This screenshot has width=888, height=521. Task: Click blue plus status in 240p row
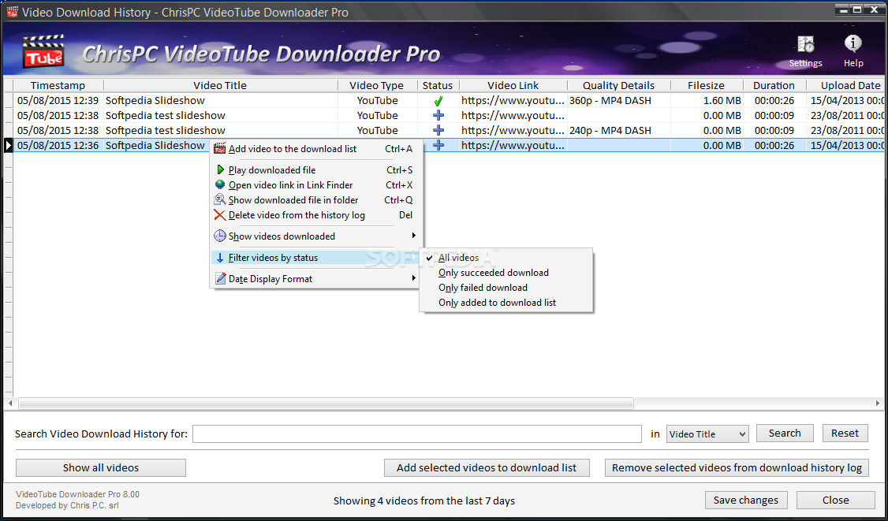tap(438, 130)
